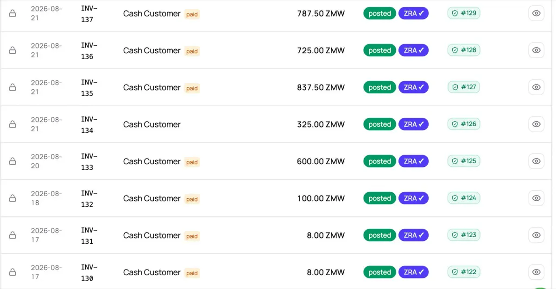Click the posted status on INV-132 row
556x289 pixels.
click(x=379, y=198)
